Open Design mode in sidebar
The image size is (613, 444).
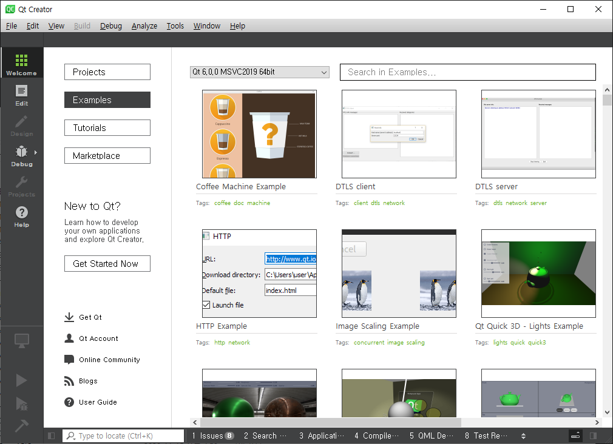tap(21, 126)
